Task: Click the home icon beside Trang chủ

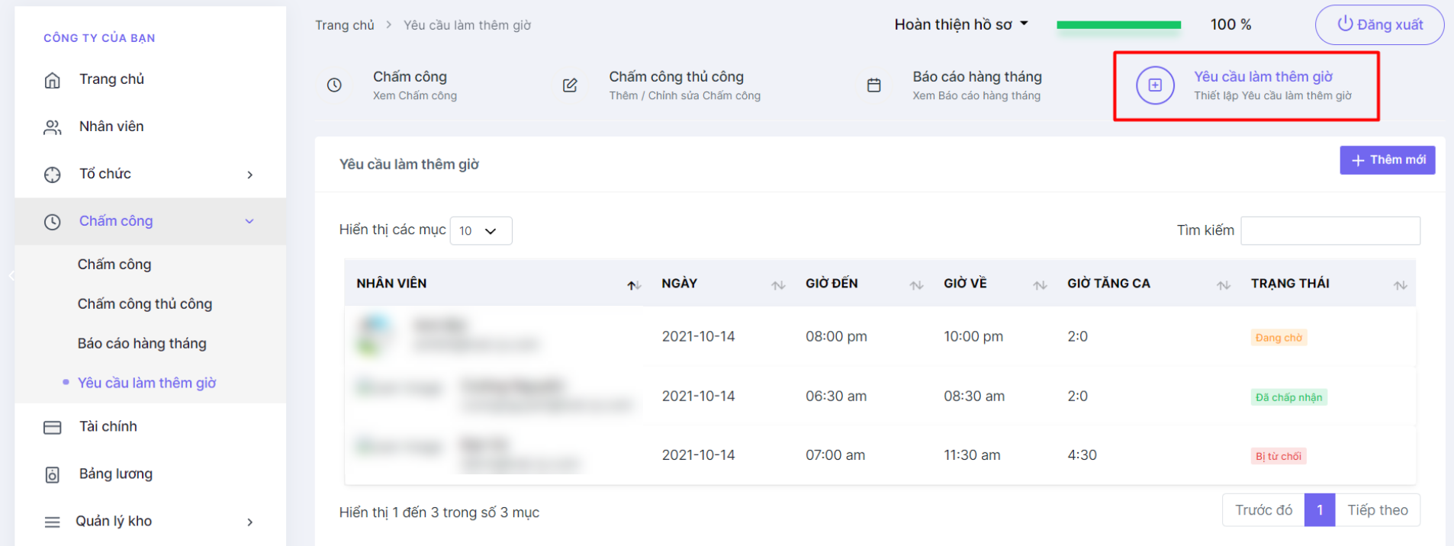Action: 52,80
